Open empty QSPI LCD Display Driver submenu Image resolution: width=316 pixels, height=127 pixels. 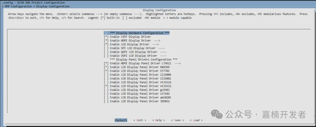(x=164, y=52)
